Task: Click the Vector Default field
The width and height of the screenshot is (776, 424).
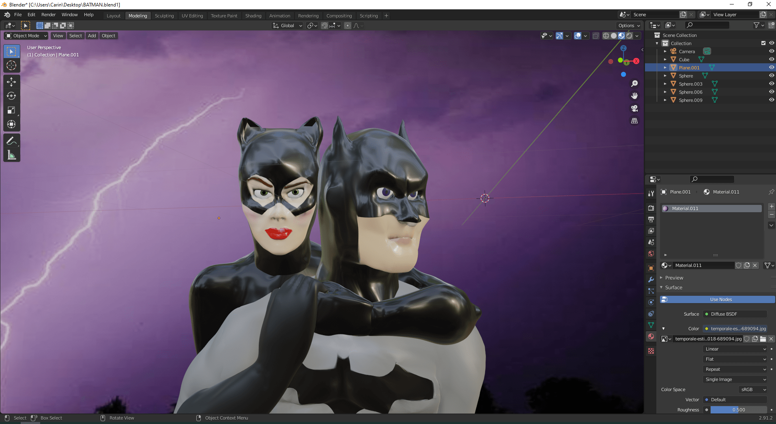Action: coord(735,400)
